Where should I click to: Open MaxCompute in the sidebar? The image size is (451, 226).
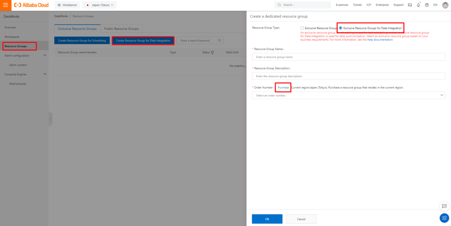tap(17, 84)
